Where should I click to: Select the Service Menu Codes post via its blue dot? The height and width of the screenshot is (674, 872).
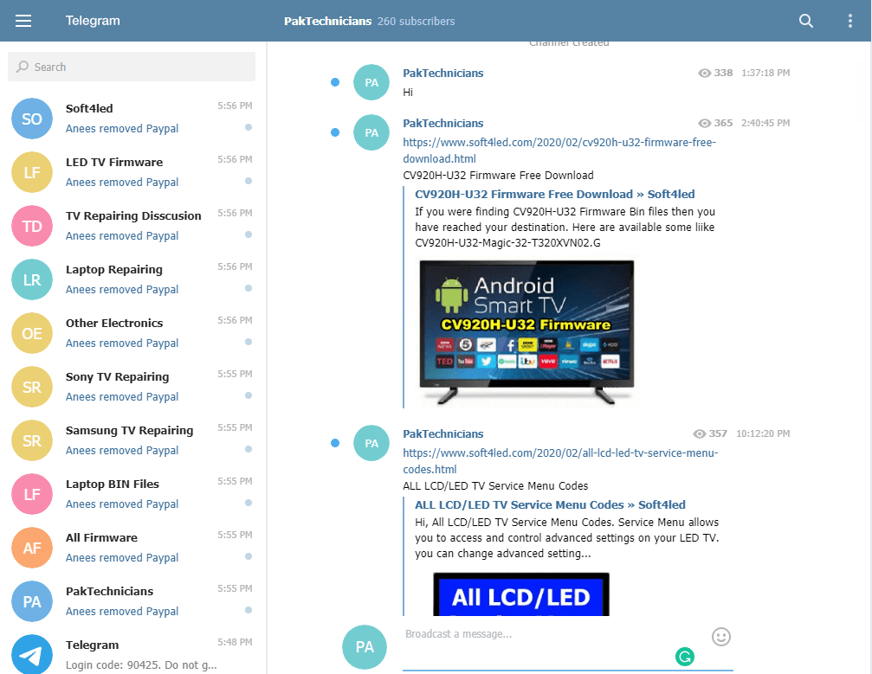tap(335, 443)
